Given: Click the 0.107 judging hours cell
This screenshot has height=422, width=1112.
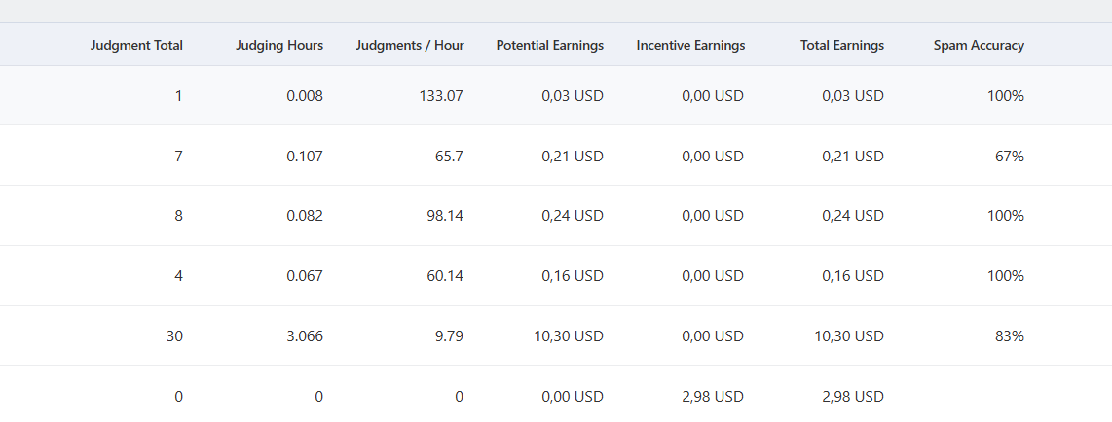Looking at the screenshot, I should point(305,156).
